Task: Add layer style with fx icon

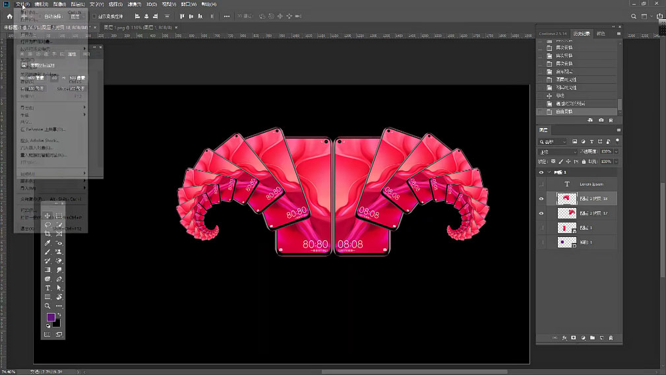Action: [564, 338]
